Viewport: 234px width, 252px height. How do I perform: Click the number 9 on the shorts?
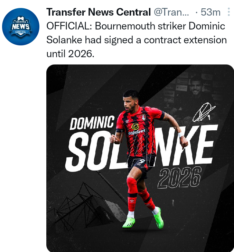[x=141, y=161]
